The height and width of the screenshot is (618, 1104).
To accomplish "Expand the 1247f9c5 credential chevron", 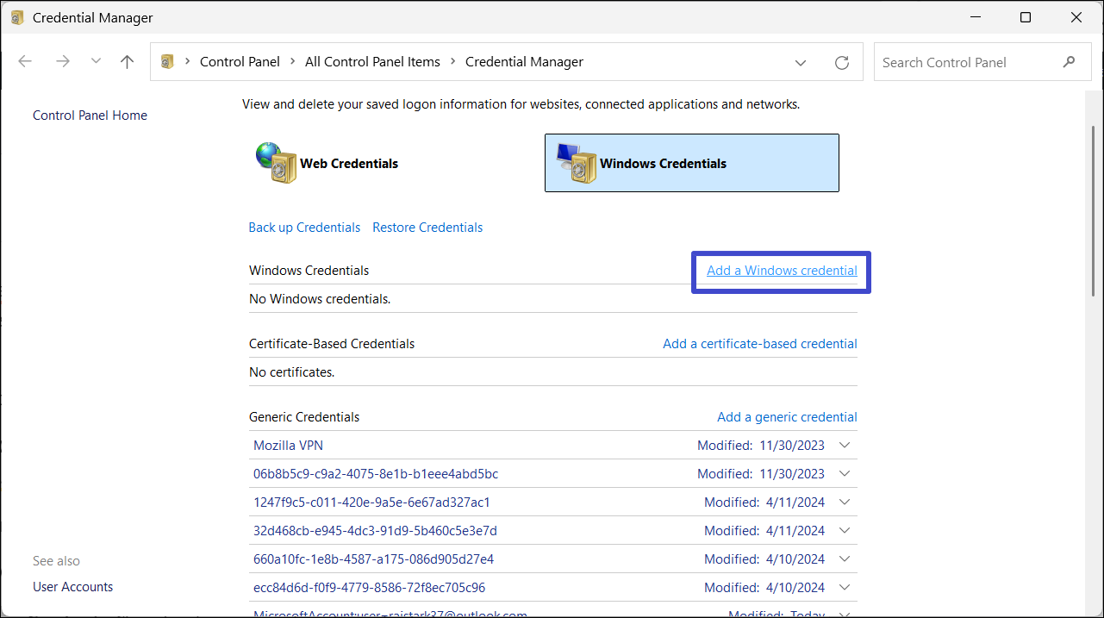I will click(x=845, y=503).
